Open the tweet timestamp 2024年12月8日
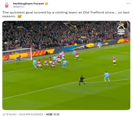 (31, 114)
